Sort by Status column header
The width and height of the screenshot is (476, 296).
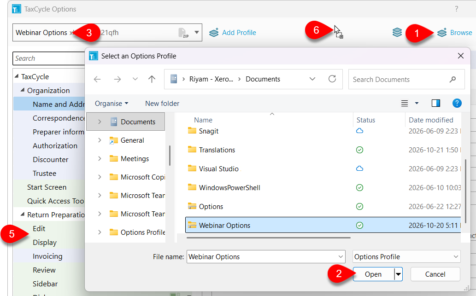[x=366, y=120]
